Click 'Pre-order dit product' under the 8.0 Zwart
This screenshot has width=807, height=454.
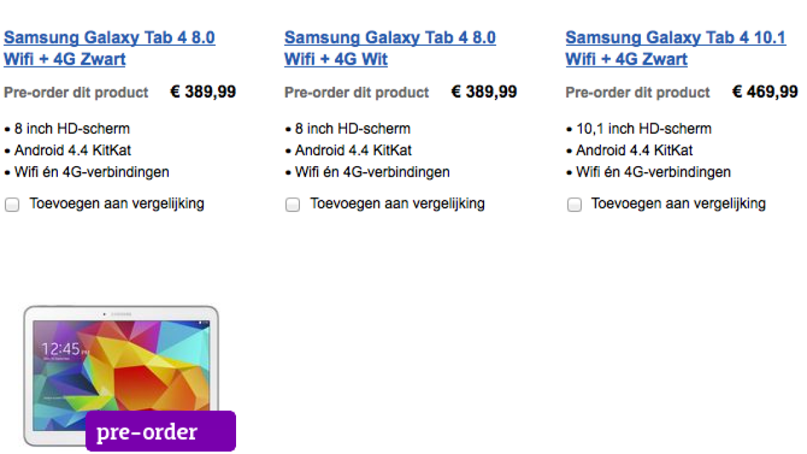click(76, 93)
